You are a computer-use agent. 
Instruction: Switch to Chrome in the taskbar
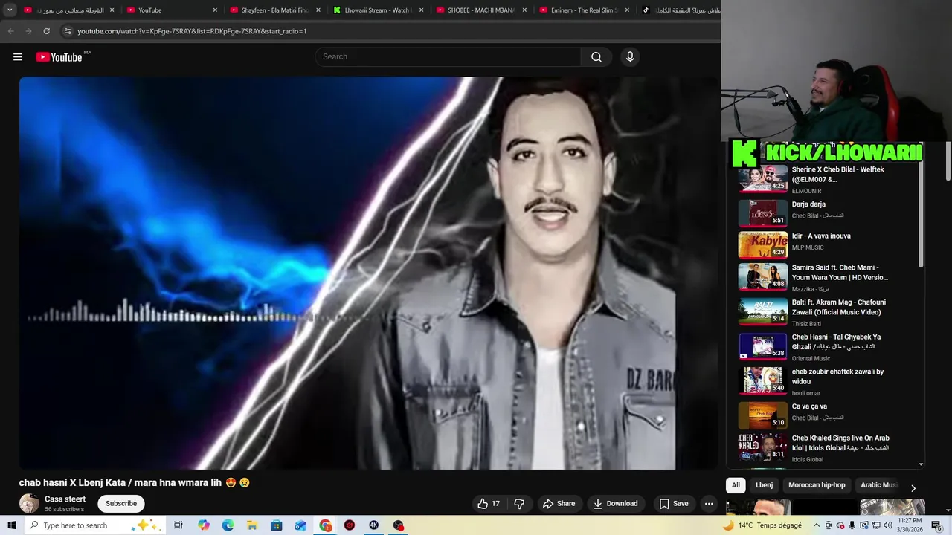[x=326, y=525]
